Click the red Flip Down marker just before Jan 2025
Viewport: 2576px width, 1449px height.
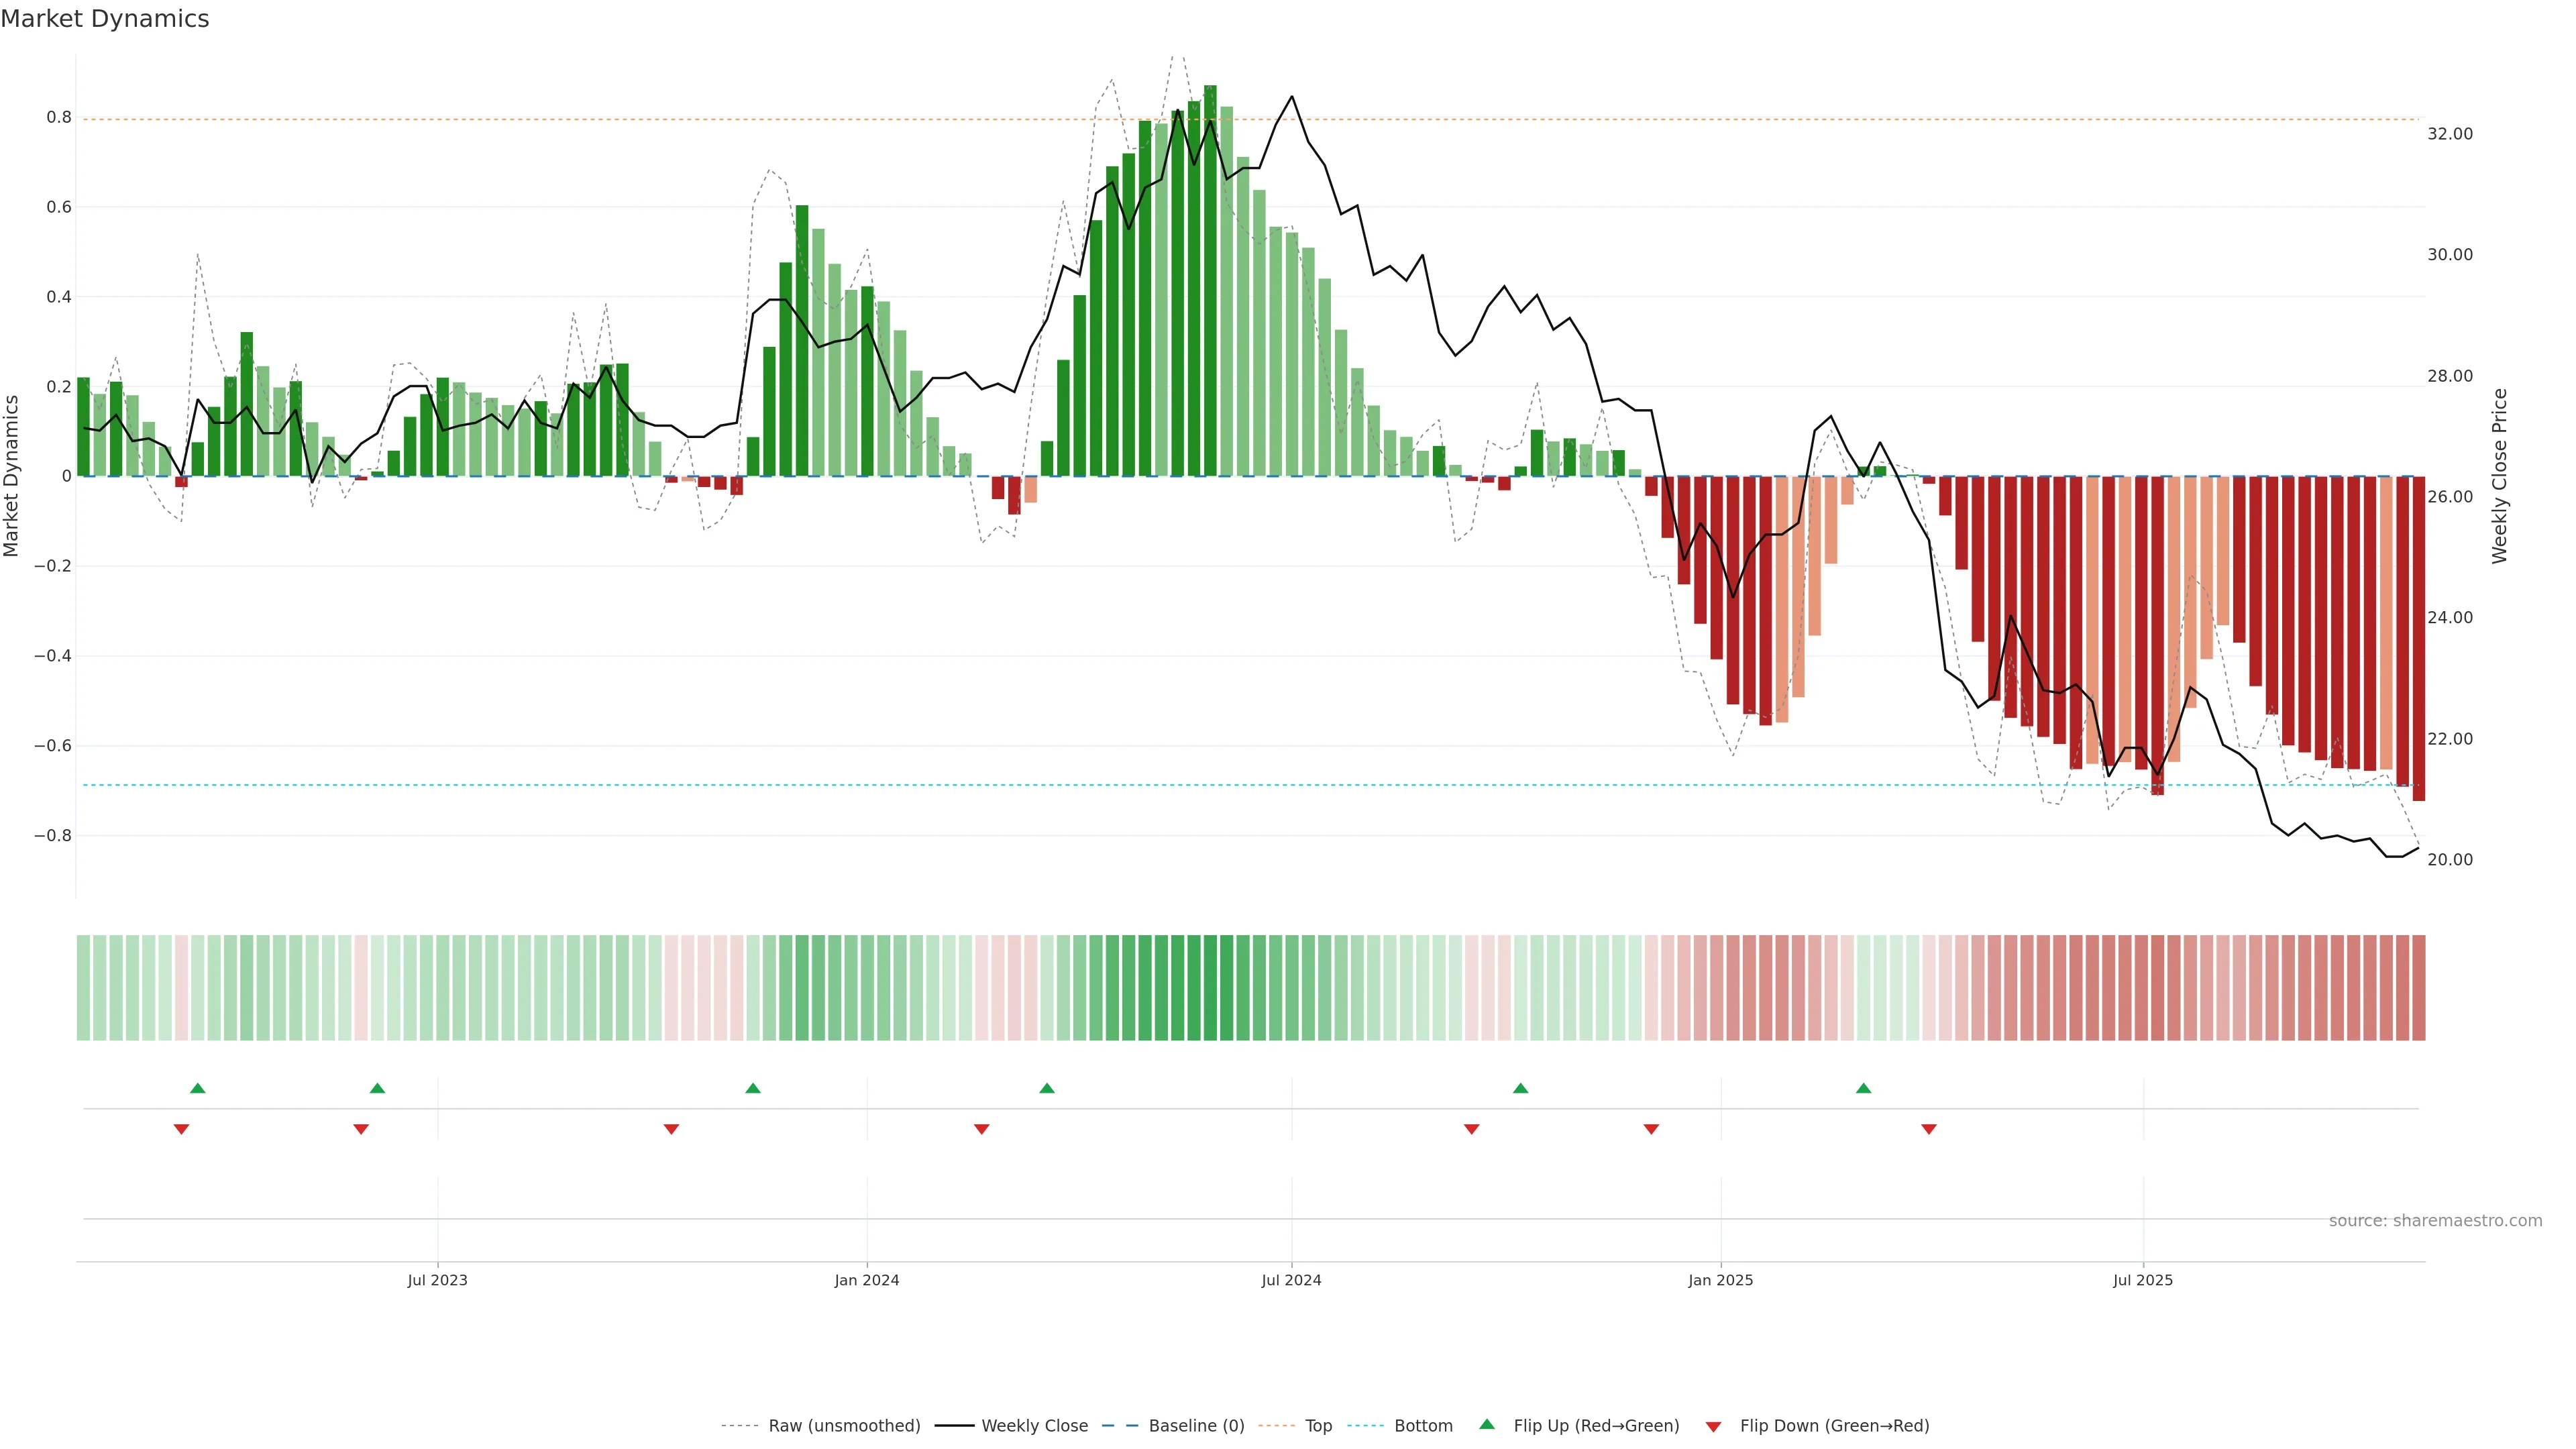click(x=1651, y=1129)
